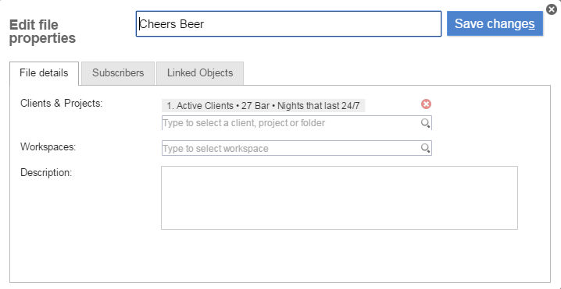Click the Description label
This screenshot has height=289, width=561.
point(46,173)
